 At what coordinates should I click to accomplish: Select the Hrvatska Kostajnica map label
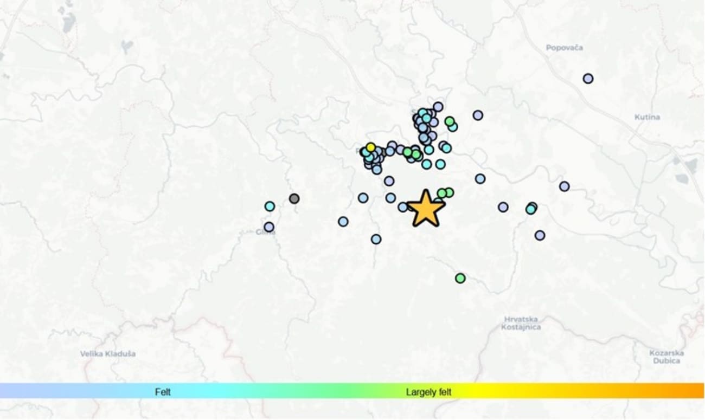(x=521, y=323)
